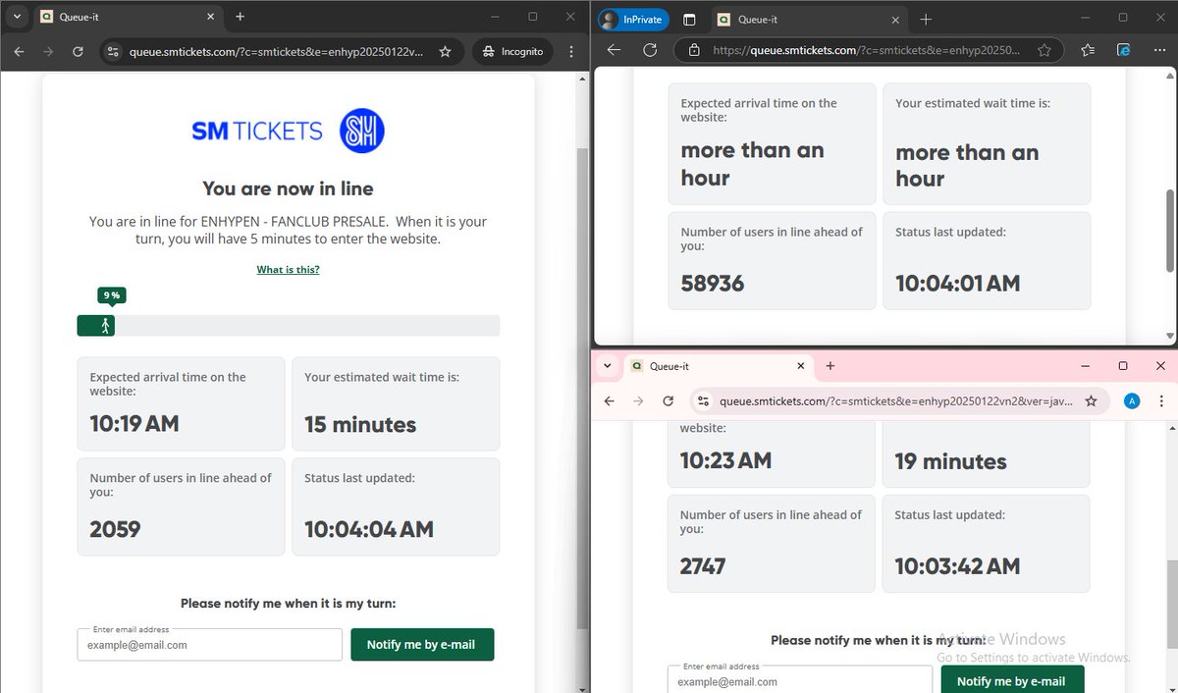This screenshot has width=1178, height=693.
Task: Click Notify me by e-mail in Incognito window
Action: click(x=421, y=645)
